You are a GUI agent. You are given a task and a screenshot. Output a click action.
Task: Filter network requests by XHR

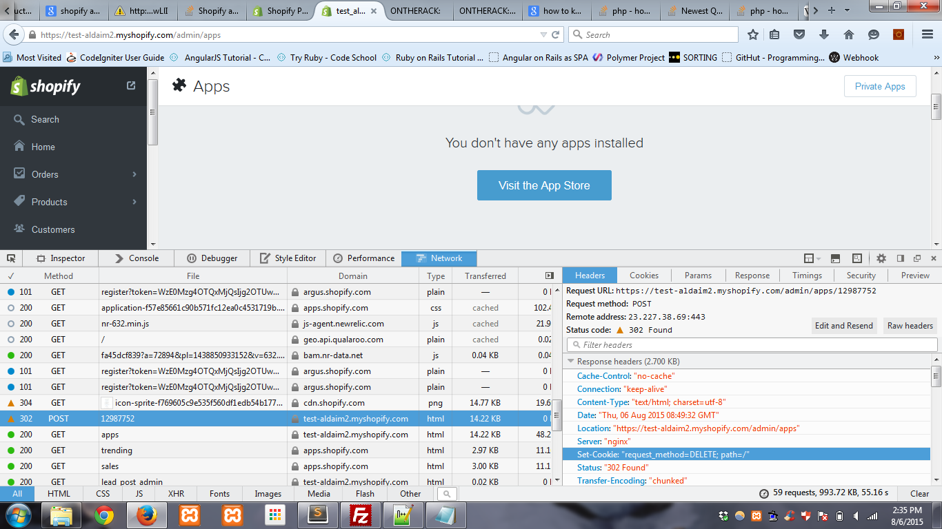[x=176, y=494]
